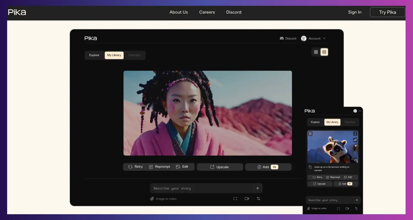Open the camera control icon below prompt
This screenshot has height=220, width=413.
[x=247, y=199]
